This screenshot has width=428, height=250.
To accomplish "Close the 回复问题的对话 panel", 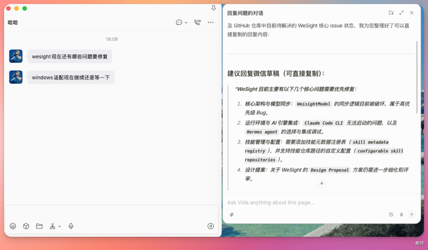I will tap(412, 13).
